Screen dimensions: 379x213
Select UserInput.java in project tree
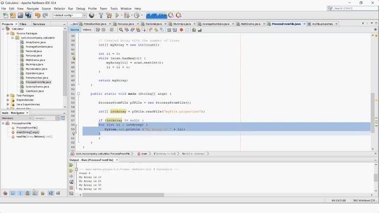click(x=35, y=91)
